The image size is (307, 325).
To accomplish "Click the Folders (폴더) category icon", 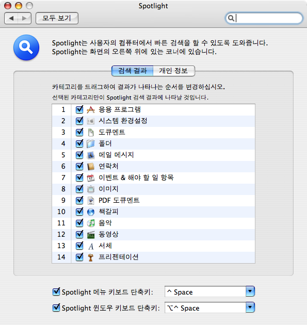I will 91,143.
